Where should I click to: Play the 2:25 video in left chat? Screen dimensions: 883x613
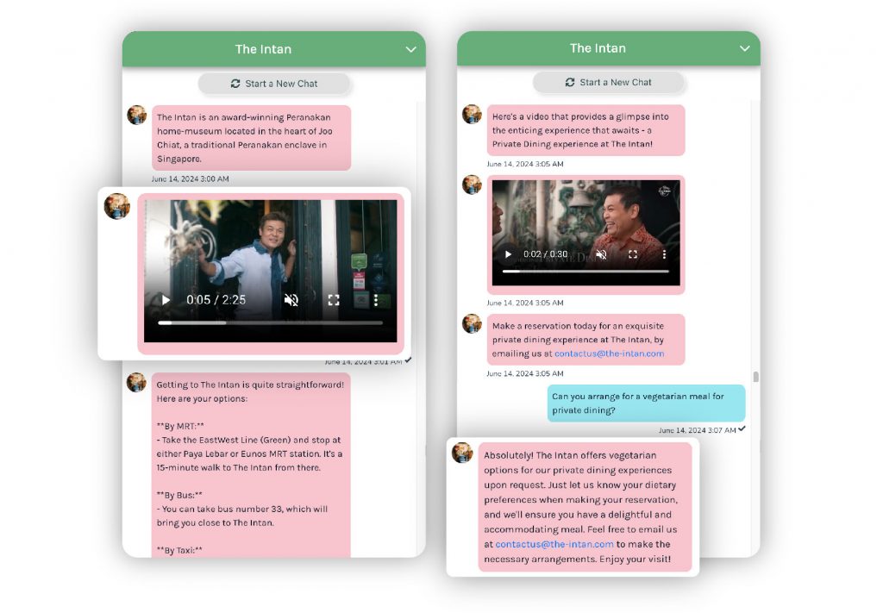pos(166,300)
